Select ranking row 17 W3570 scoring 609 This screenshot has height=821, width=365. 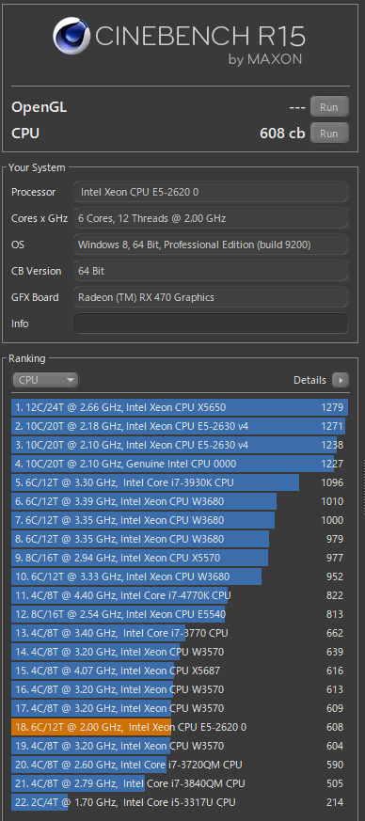(x=180, y=709)
